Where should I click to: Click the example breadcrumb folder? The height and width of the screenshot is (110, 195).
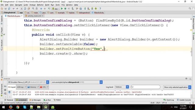(60, 13)
